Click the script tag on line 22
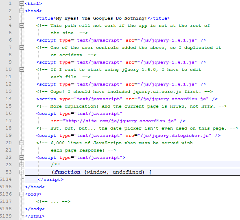Image resolution: width=240 pixels, height=220 pixels. coord(81,158)
